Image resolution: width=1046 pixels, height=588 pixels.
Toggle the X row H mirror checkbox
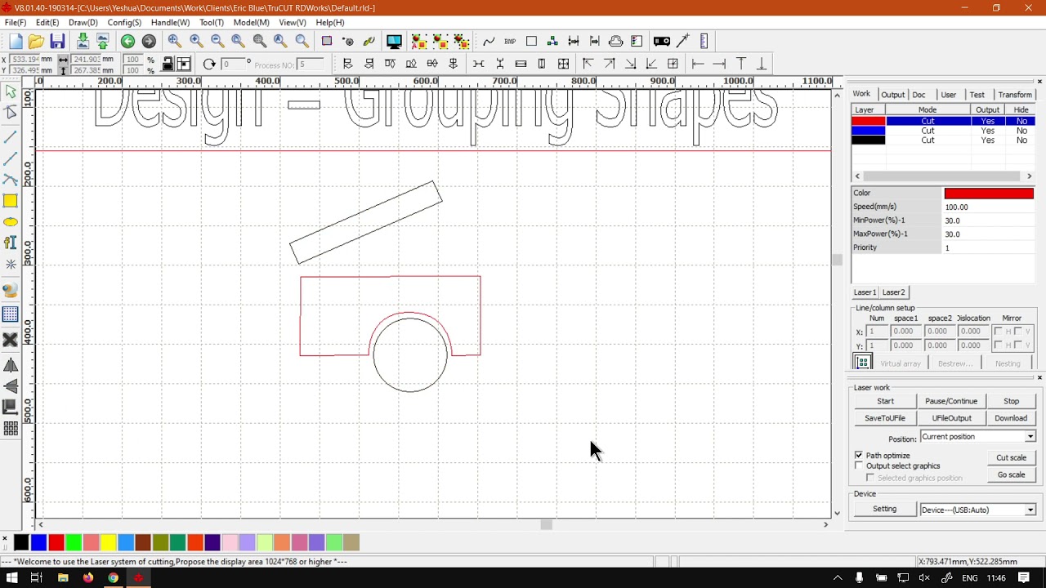tap(998, 331)
